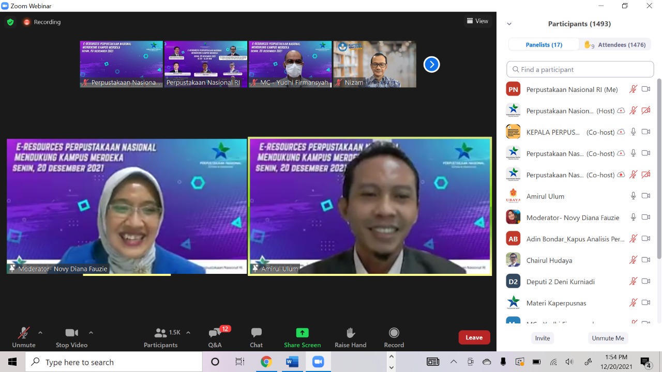Select Moderator- Novy Diana Fauzie video tile
Viewport: 662px width, 372px height.
pyautogui.click(x=127, y=206)
